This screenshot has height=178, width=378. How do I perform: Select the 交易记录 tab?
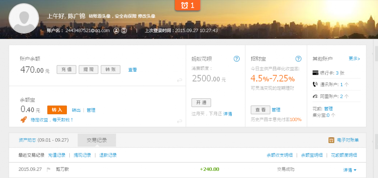tap(97, 140)
